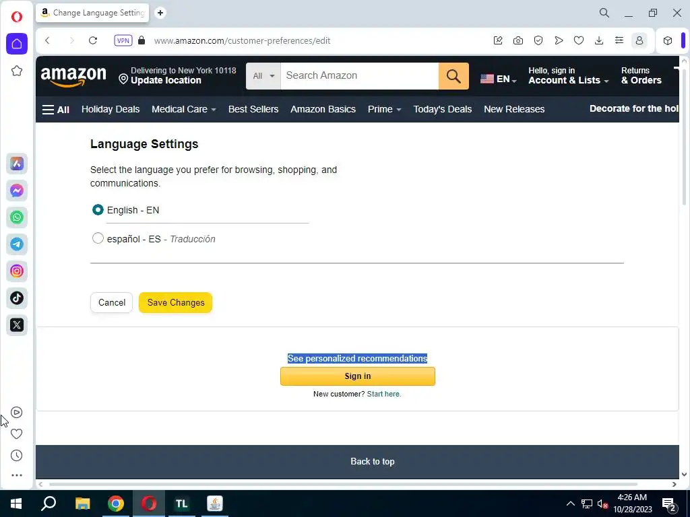Viewport: 690px width, 517px height.
Task: Click the Save Changes button
Action: [176, 302]
